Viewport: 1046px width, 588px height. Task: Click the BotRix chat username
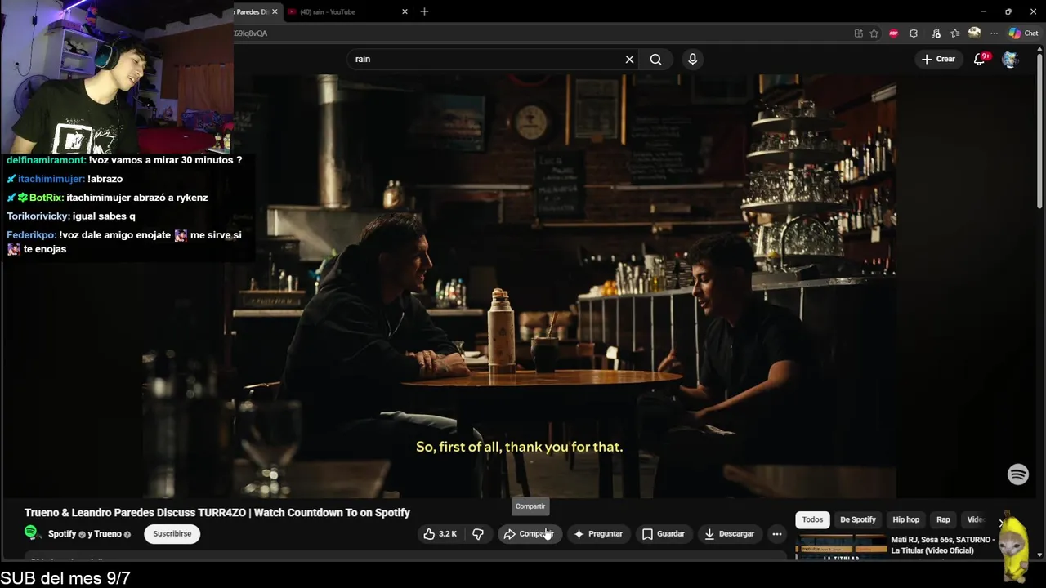46,198
